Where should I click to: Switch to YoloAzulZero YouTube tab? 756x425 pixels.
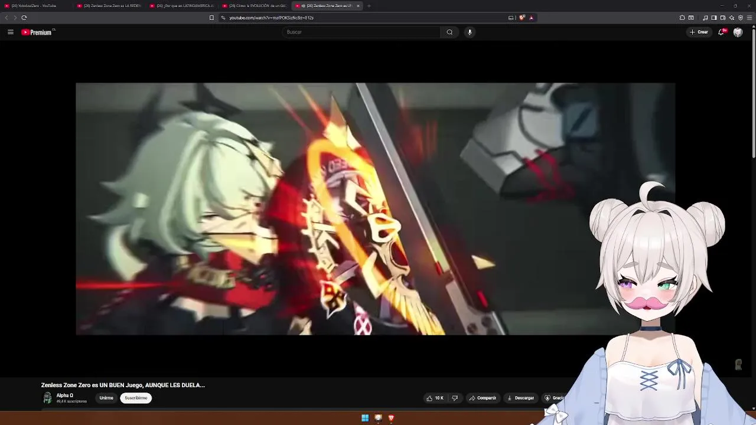pos(37,6)
